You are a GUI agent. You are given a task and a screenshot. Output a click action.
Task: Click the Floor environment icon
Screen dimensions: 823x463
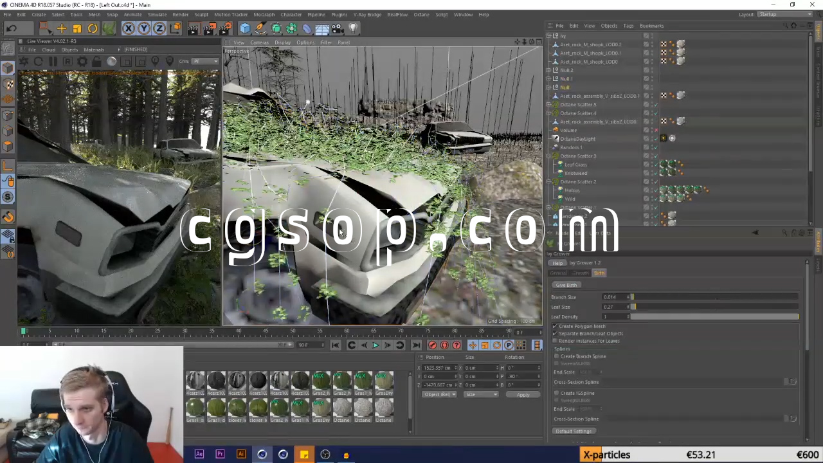pos(322,28)
